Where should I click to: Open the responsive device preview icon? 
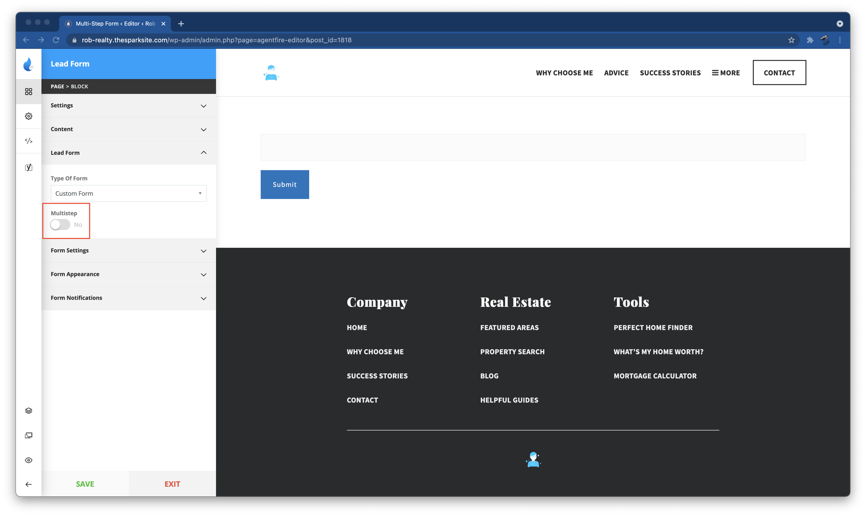coord(29,435)
